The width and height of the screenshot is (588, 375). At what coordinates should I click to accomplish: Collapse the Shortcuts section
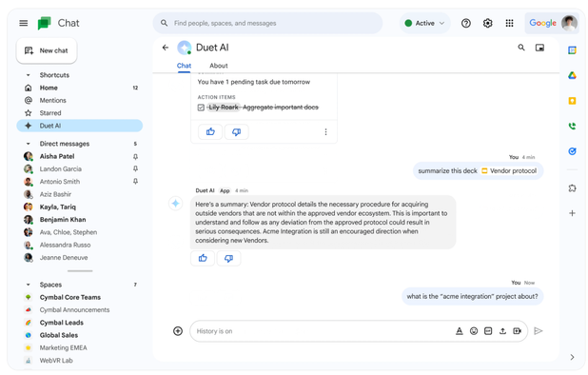click(x=28, y=75)
